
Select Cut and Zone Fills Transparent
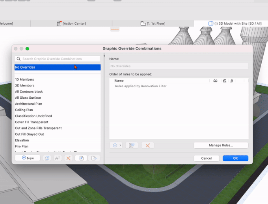58,128
